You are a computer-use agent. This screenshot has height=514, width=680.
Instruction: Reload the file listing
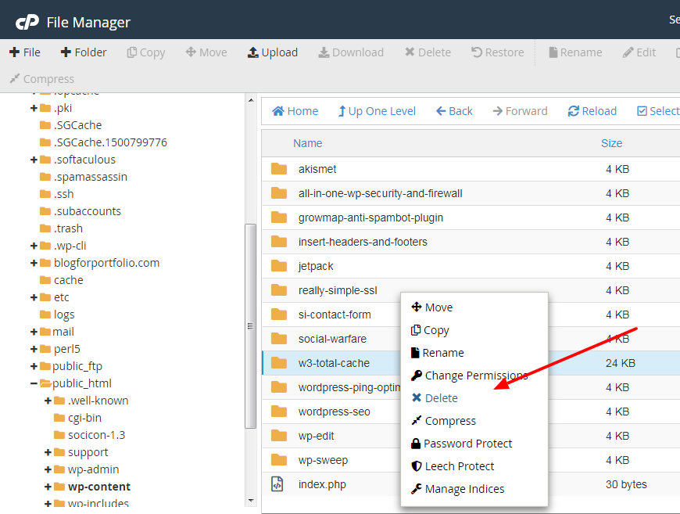(592, 111)
